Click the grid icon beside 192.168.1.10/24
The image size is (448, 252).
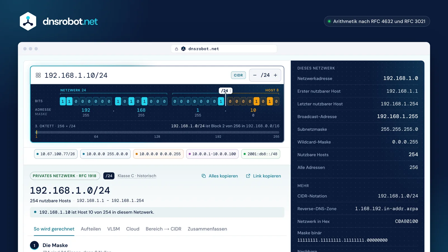[x=38, y=75]
